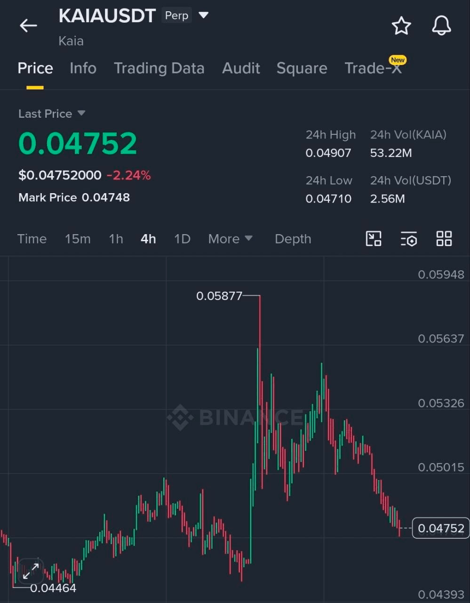Tap the large 0.04752 last price

coord(78,143)
